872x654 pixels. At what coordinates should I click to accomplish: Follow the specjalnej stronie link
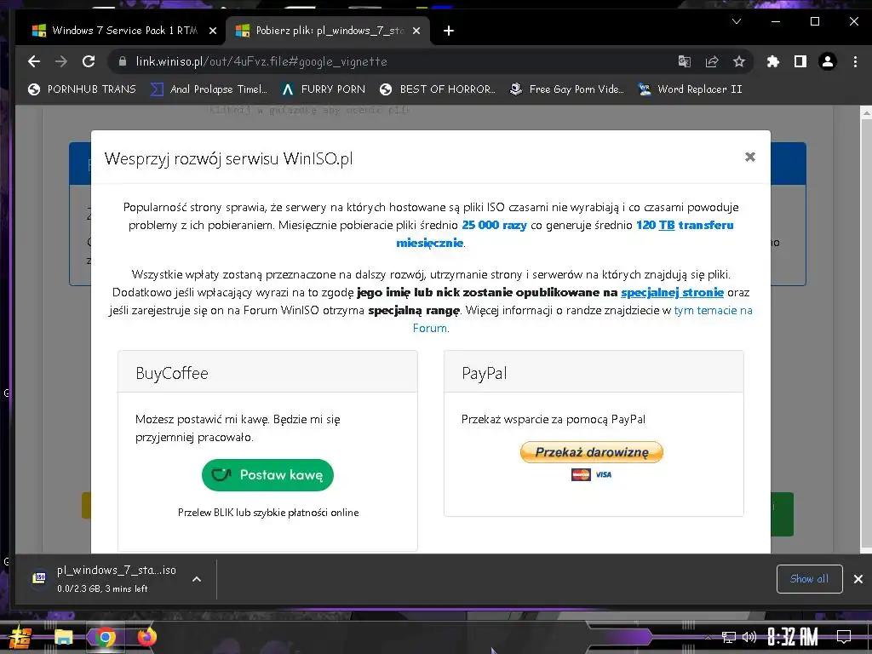click(672, 292)
